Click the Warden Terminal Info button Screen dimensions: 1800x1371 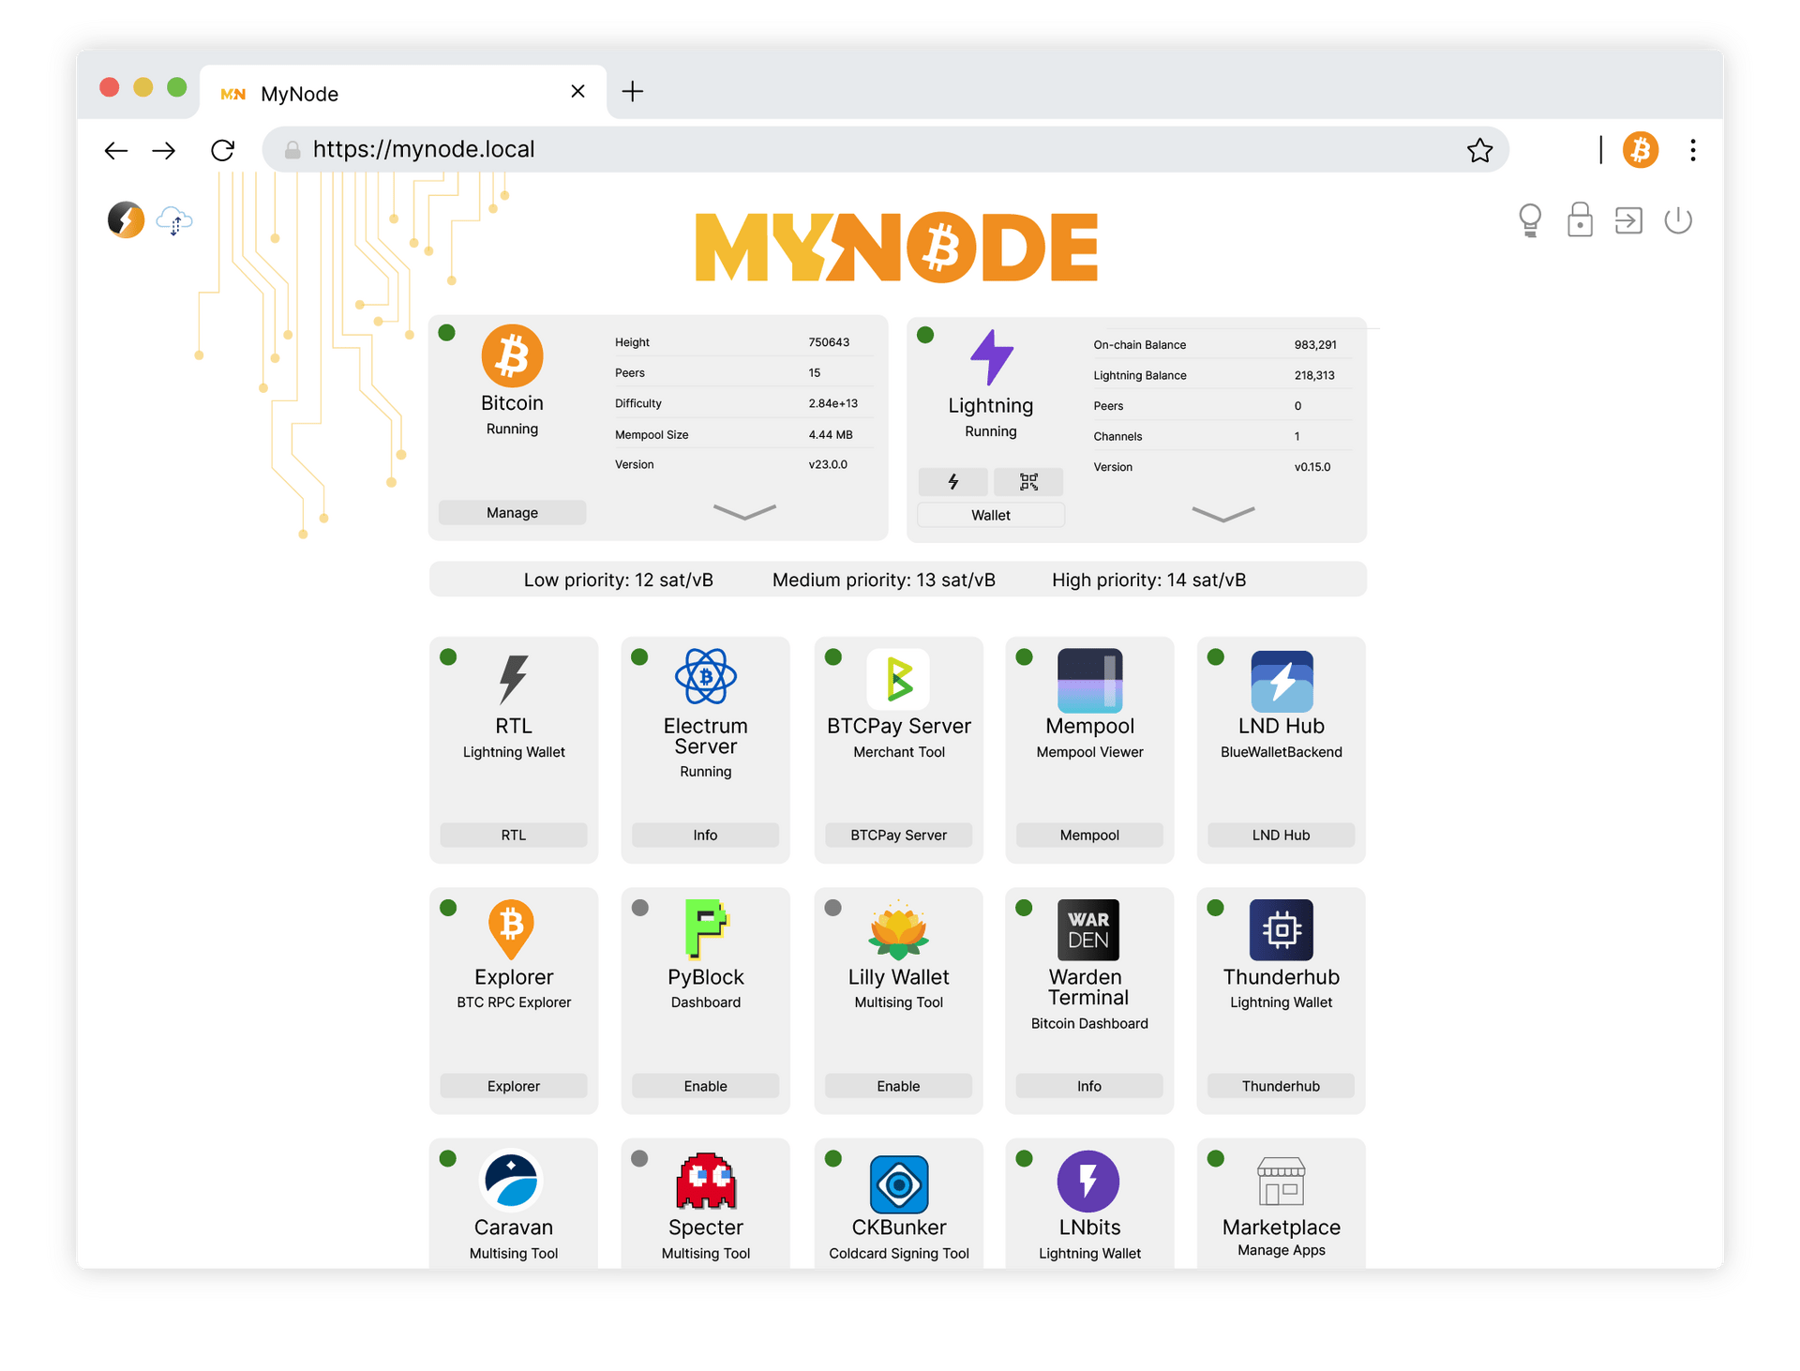click(x=1089, y=1086)
